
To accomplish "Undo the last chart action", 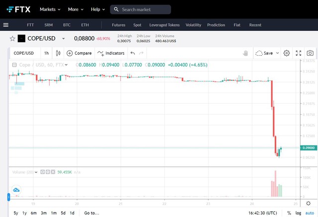I will pos(133,53).
